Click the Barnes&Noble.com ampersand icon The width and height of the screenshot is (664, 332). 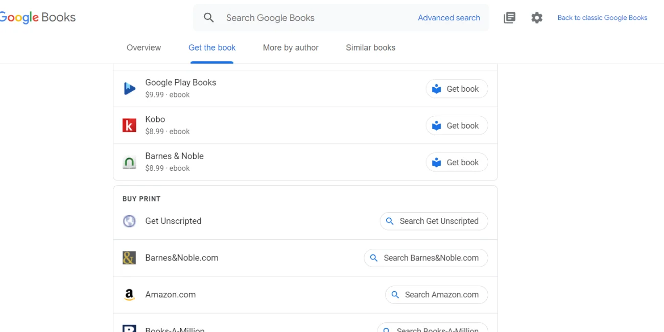click(129, 258)
